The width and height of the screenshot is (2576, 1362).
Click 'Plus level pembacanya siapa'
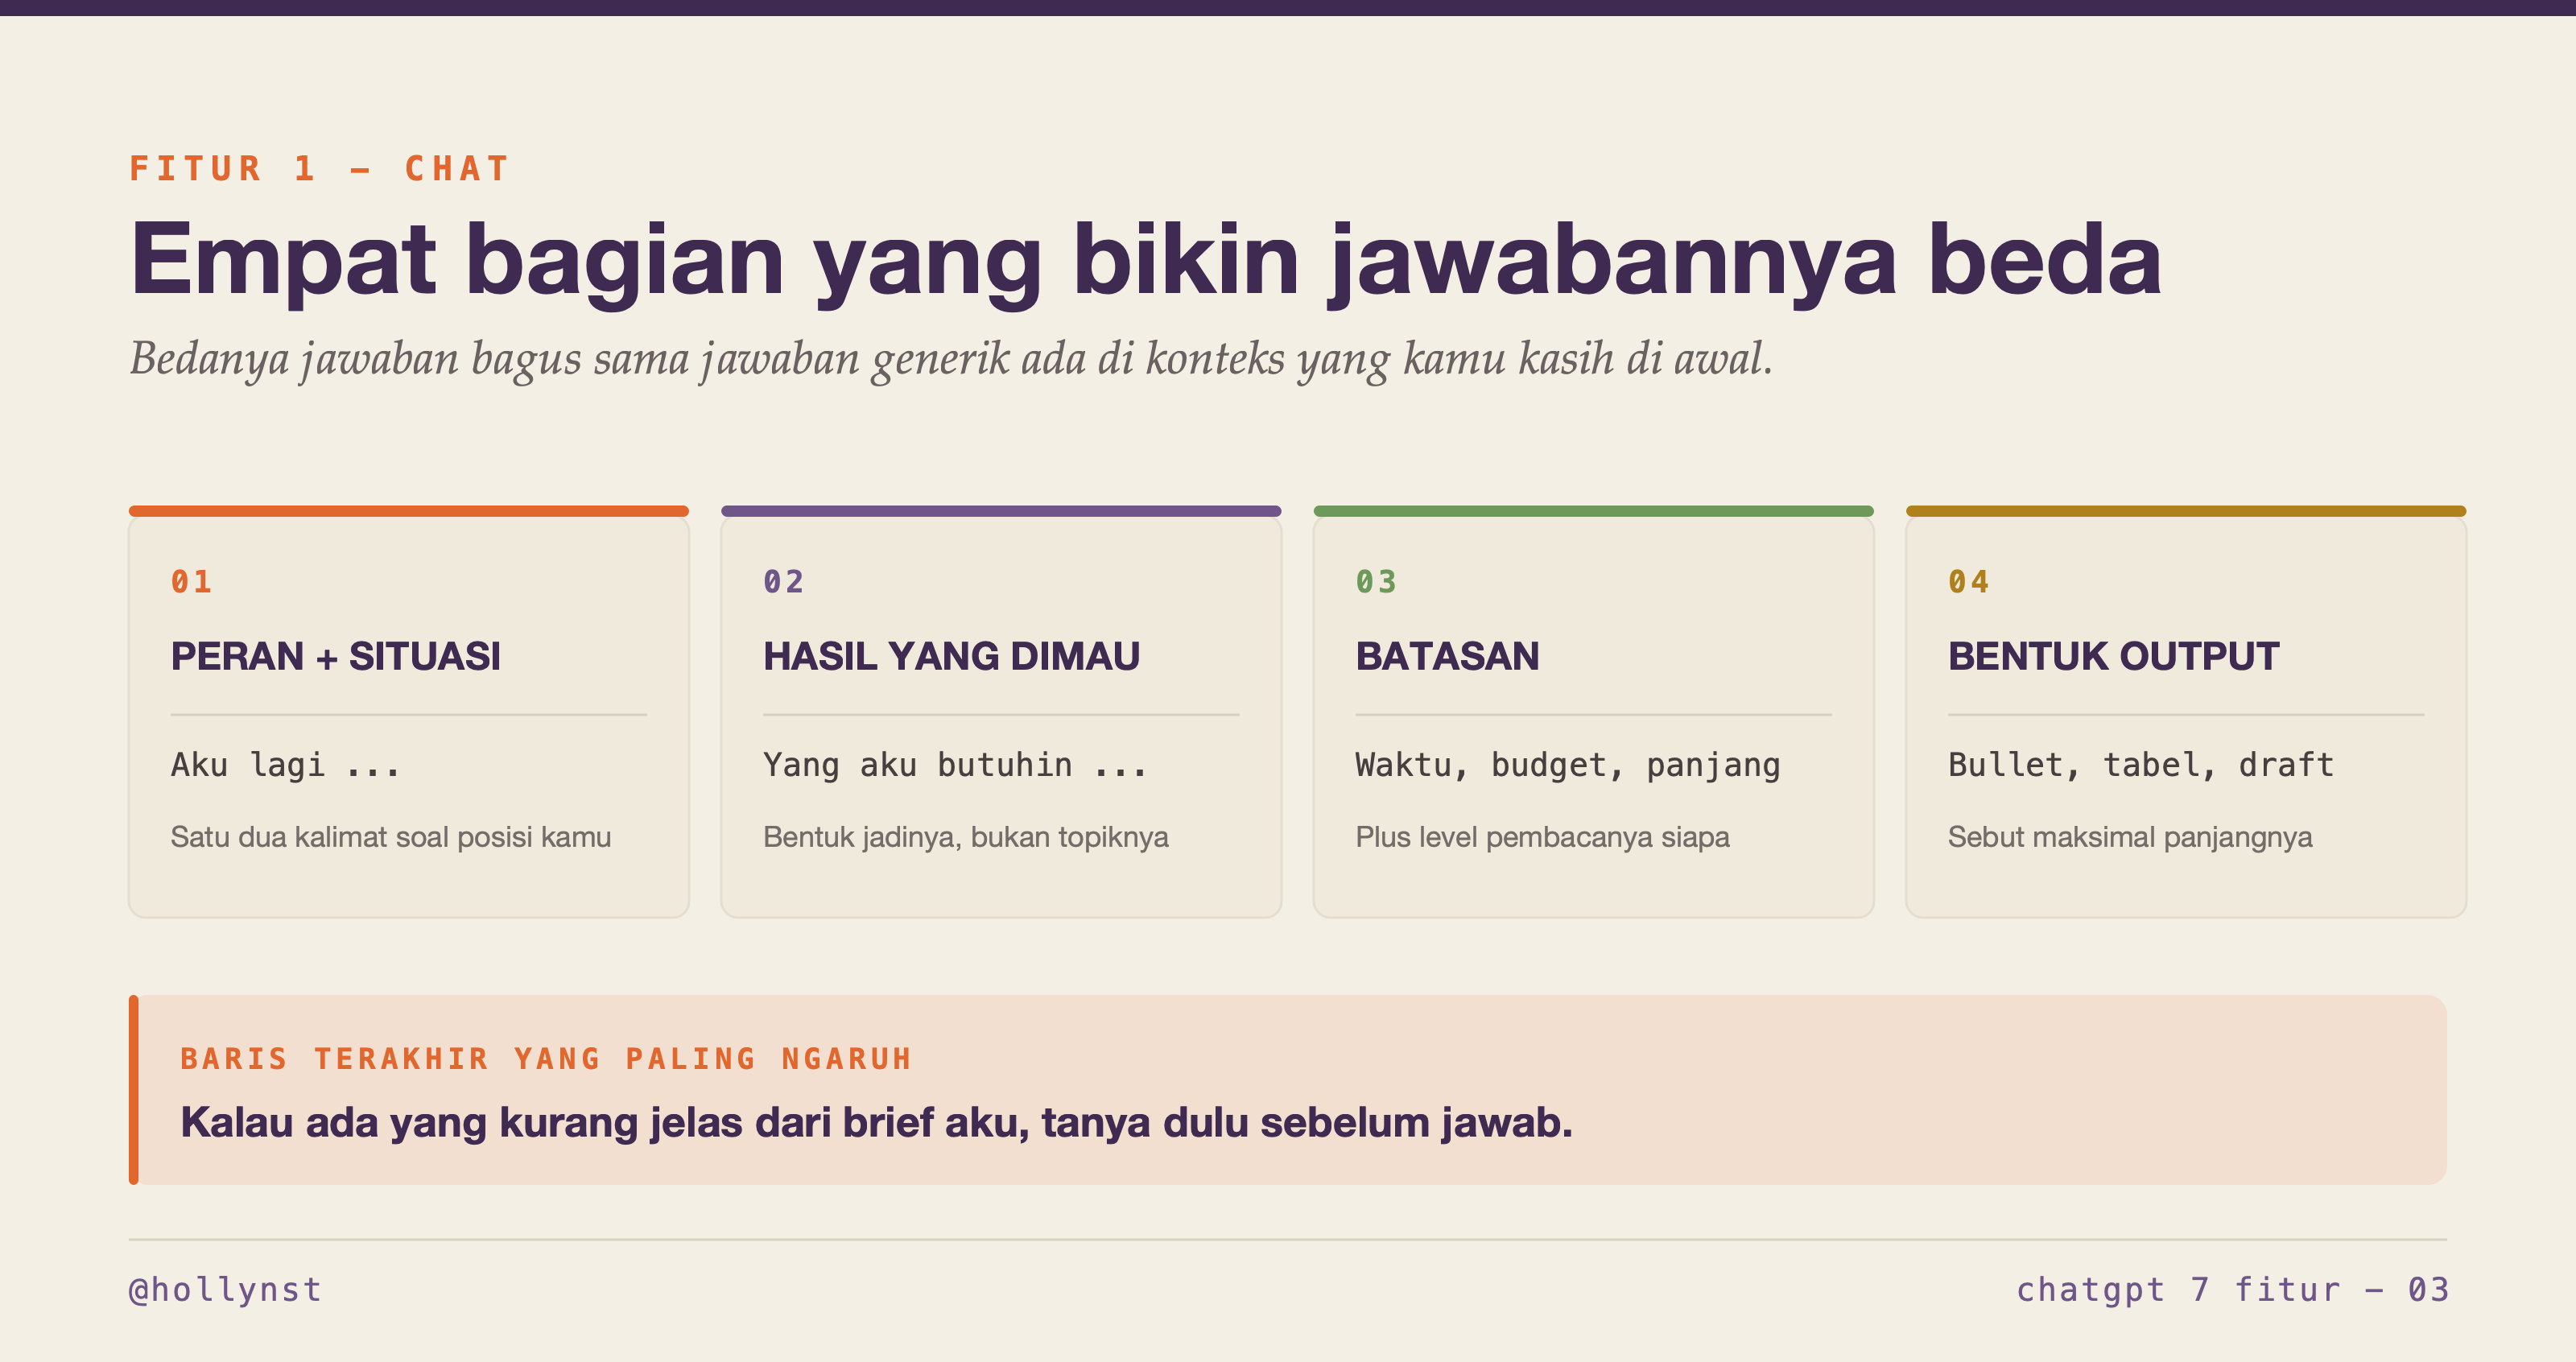coord(1542,837)
